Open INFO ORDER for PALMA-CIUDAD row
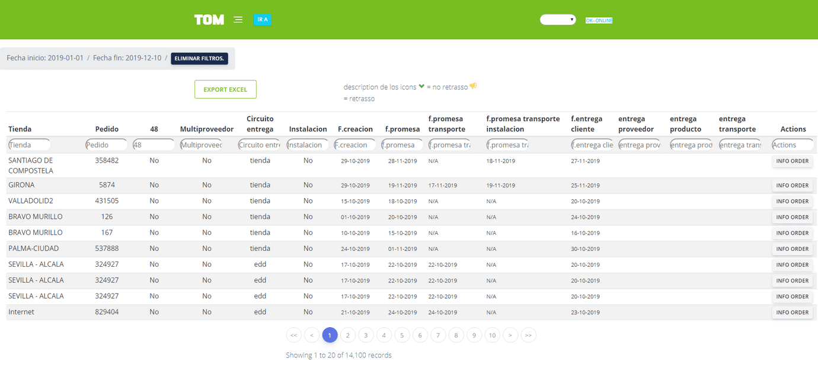 tap(793, 249)
